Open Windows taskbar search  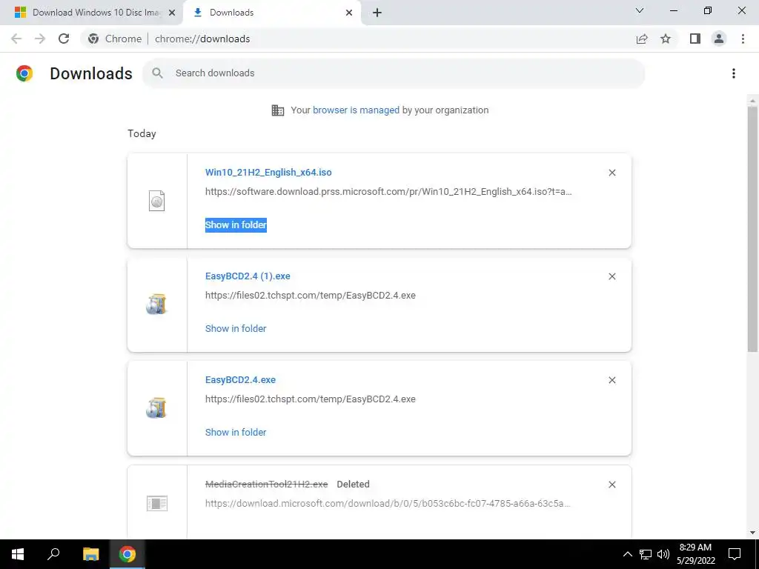(x=53, y=554)
